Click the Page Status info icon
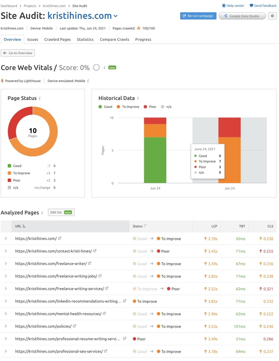Image resolution: width=279 pixels, height=361 pixels. (40, 98)
